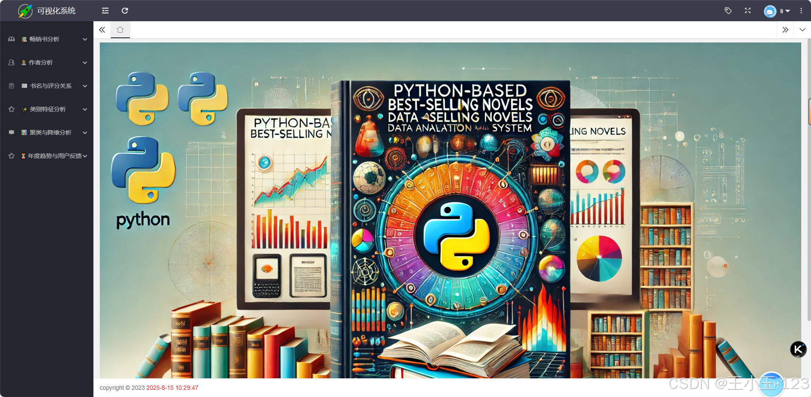Click the K circle button at bottom right
Screen dimensions: 811x397
798,349
